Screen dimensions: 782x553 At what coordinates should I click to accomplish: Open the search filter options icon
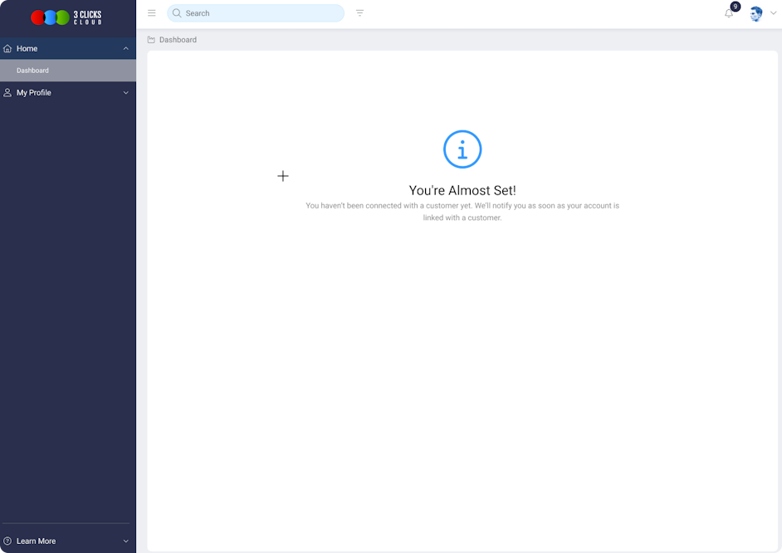click(359, 13)
